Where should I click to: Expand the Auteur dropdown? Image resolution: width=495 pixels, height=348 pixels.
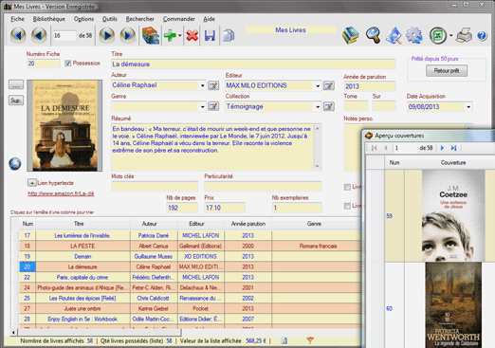pyautogui.click(x=202, y=85)
